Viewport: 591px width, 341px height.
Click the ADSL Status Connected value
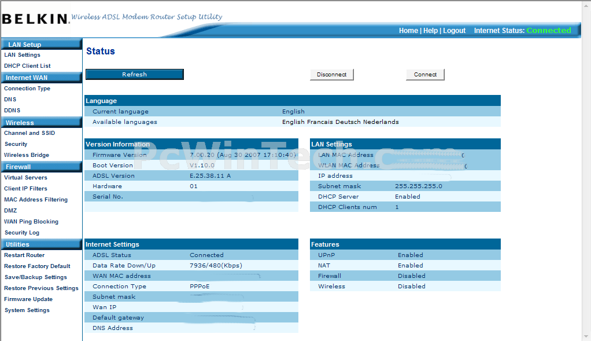(x=206, y=255)
